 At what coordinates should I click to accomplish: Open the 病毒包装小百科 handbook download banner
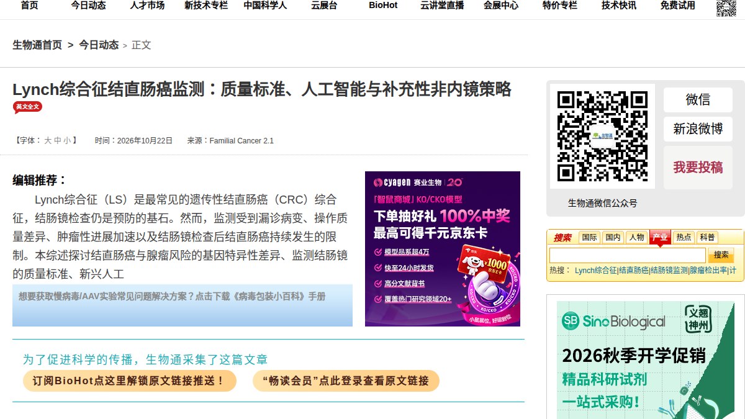[183, 305]
